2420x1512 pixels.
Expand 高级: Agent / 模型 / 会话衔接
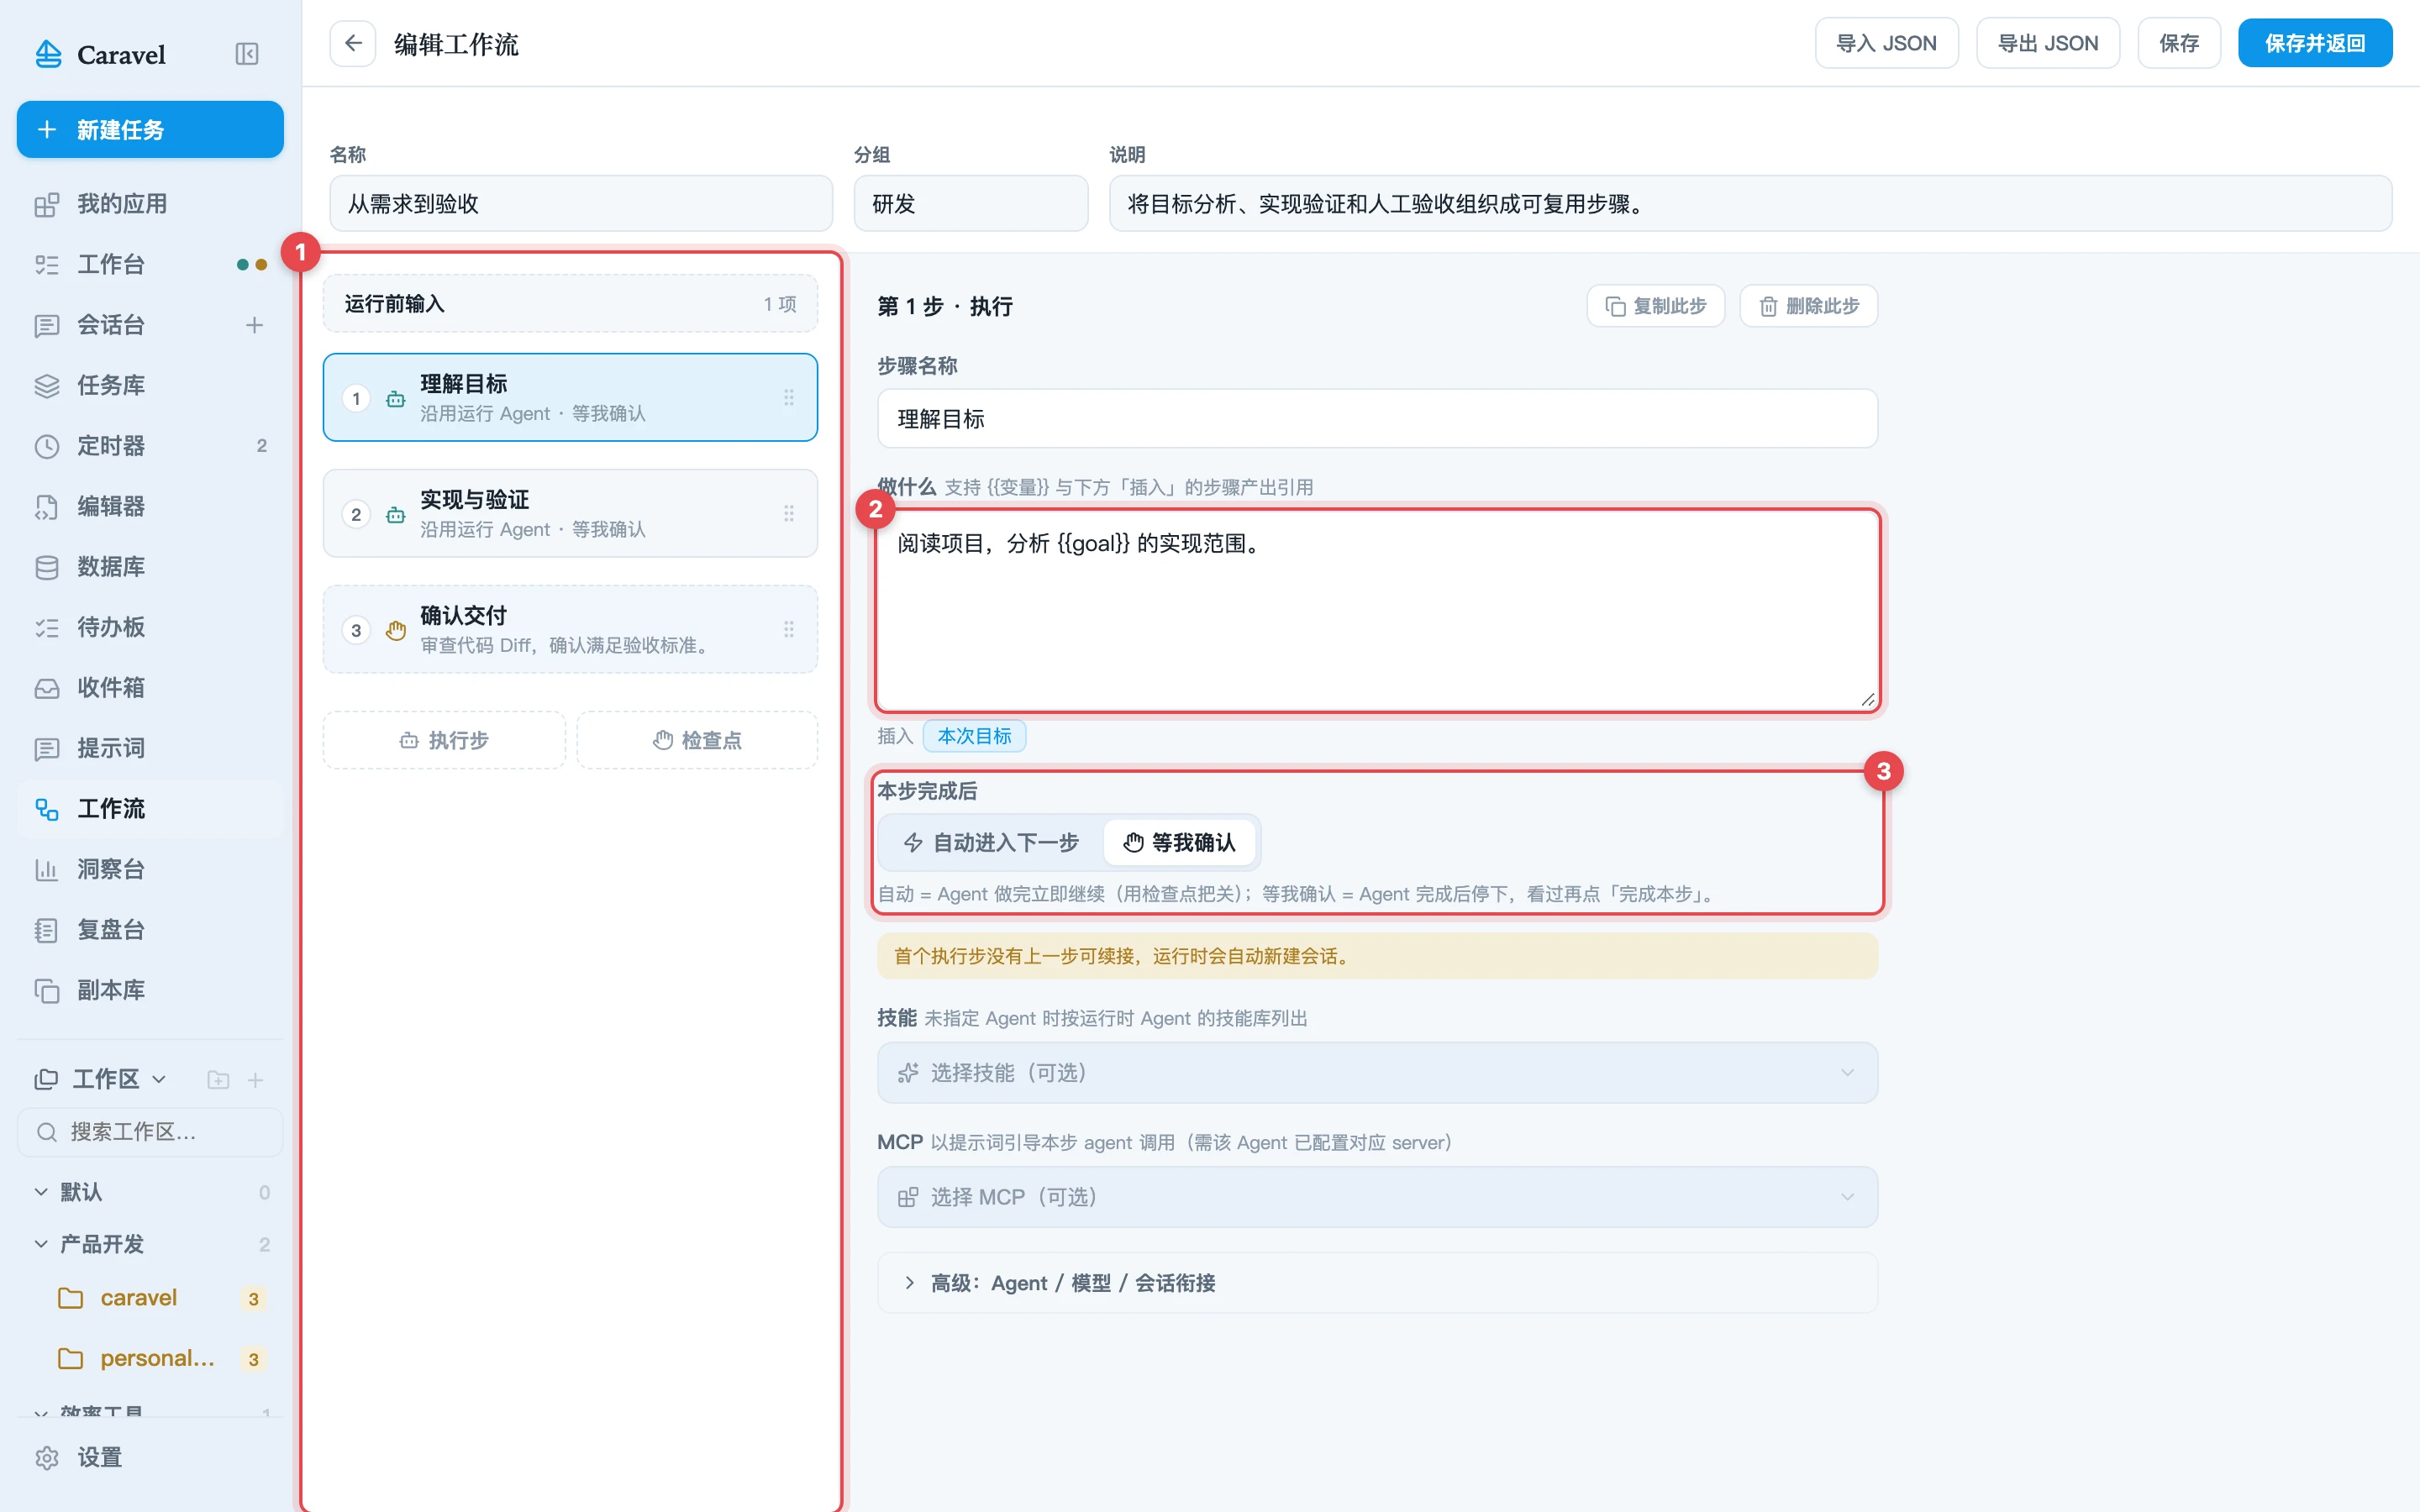click(1377, 1283)
